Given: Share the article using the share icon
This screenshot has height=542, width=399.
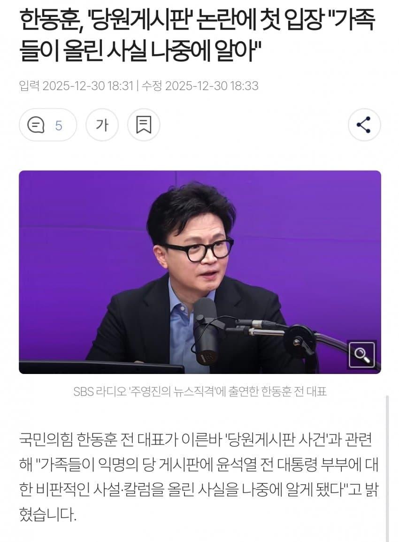Looking at the screenshot, I should (x=364, y=125).
